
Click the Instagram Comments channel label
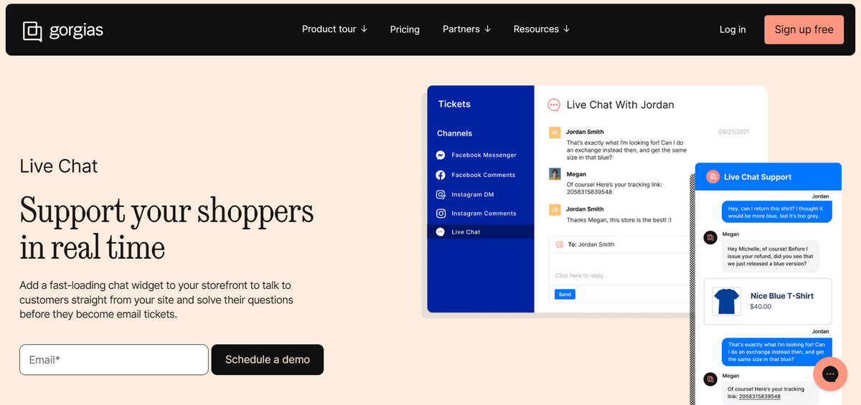tap(484, 214)
